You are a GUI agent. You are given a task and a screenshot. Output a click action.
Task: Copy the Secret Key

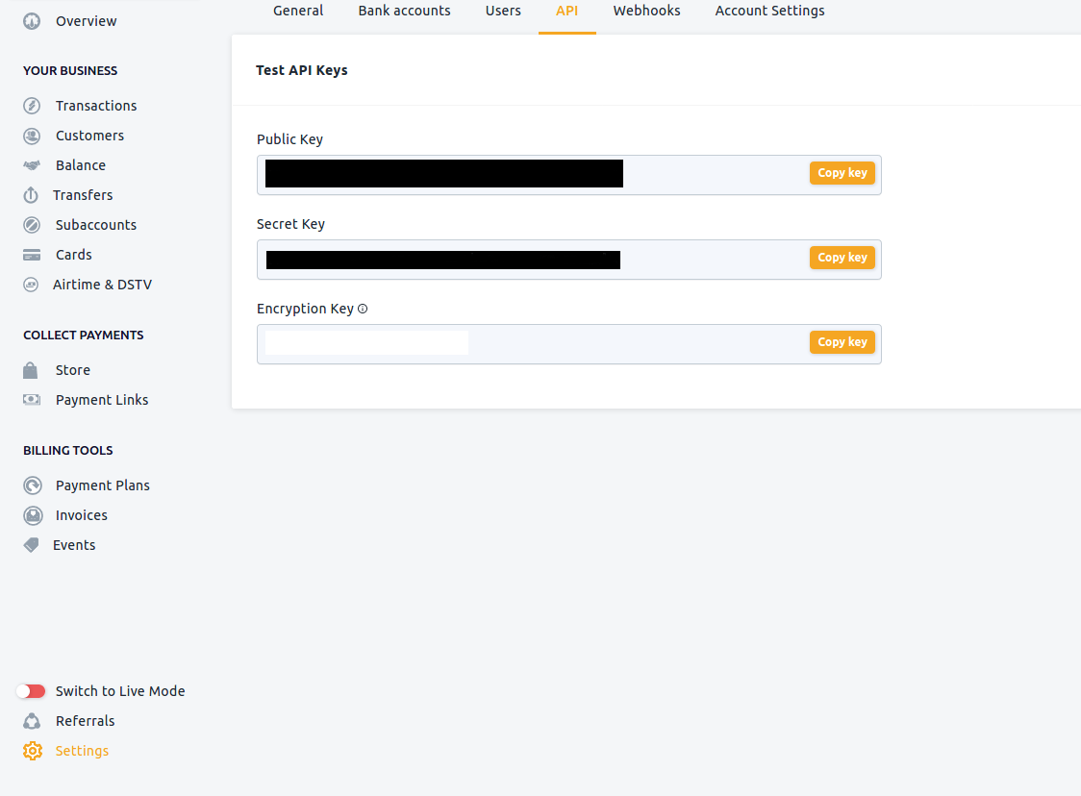pyautogui.click(x=842, y=258)
